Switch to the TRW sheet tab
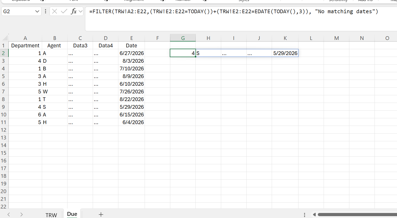This screenshot has height=218, width=397. pyautogui.click(x=51, y=215)
